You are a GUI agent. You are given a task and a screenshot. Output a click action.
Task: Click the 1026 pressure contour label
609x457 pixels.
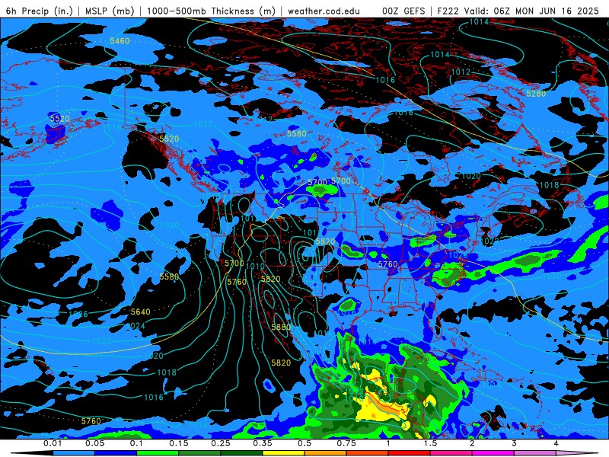[x=78, y=314]
